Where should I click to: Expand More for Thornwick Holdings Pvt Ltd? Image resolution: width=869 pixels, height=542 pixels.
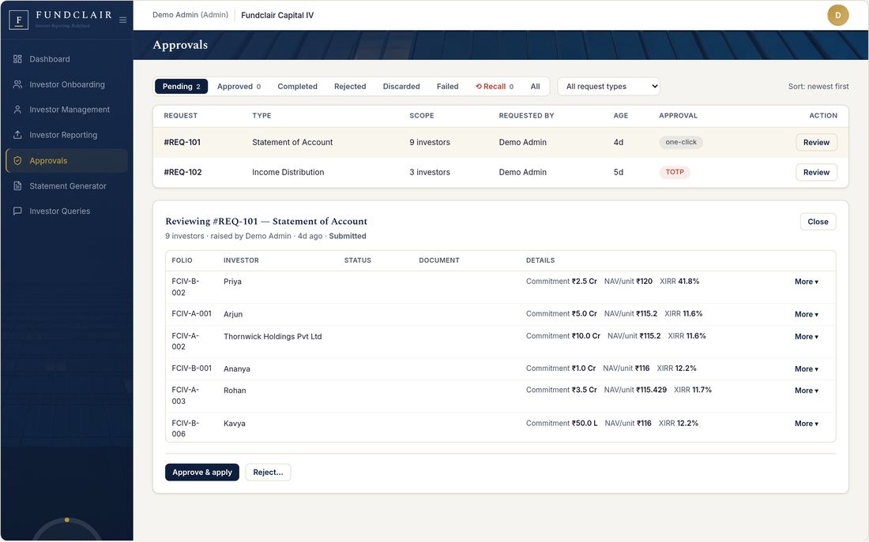[x=806, y=337]
